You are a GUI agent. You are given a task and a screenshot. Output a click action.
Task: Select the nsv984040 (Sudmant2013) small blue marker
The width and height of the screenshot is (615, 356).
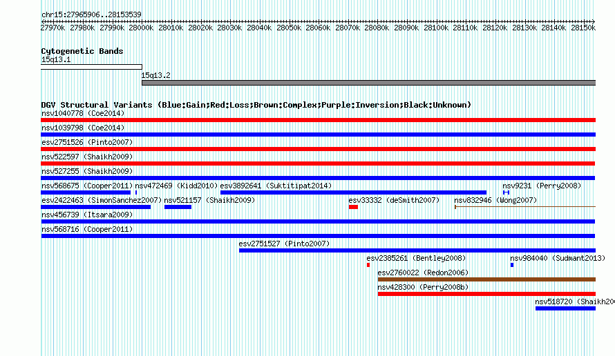point(512,265)
